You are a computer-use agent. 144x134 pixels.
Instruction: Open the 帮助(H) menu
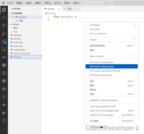77,3
